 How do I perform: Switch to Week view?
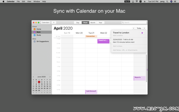85,23
